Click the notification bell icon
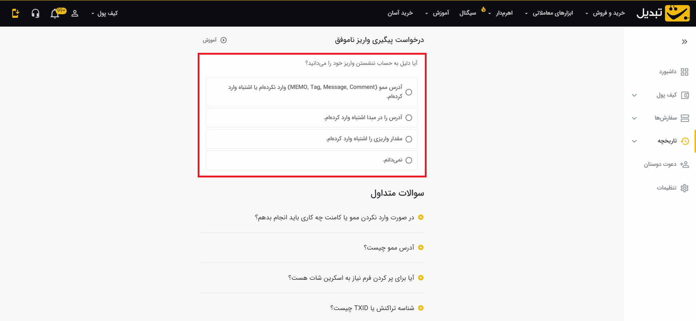The width and height of the screenshot is (696, 321). tap(55, 13)
